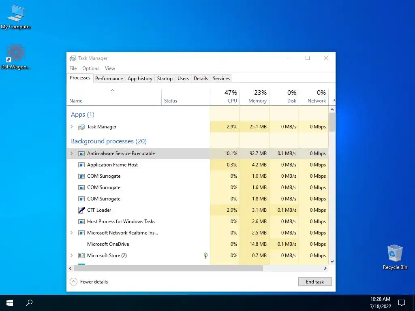Viewport: 415px width, 311px height.
Task: Click the Task Manager app row icon
Action: (81, 127)
